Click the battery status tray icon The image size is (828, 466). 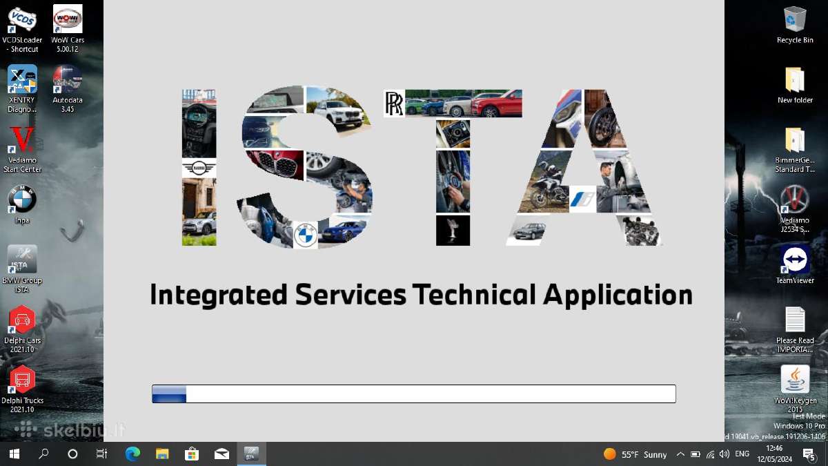coord(696,454)
